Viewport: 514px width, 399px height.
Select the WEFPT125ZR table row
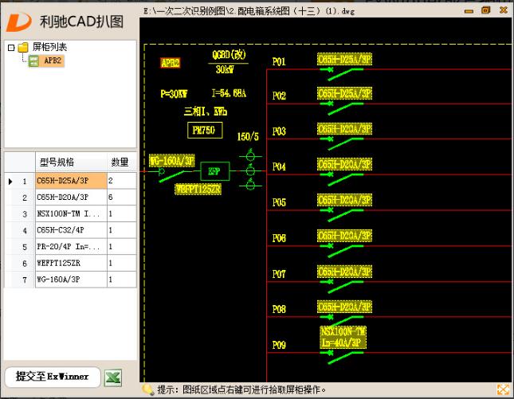(69, 263)
